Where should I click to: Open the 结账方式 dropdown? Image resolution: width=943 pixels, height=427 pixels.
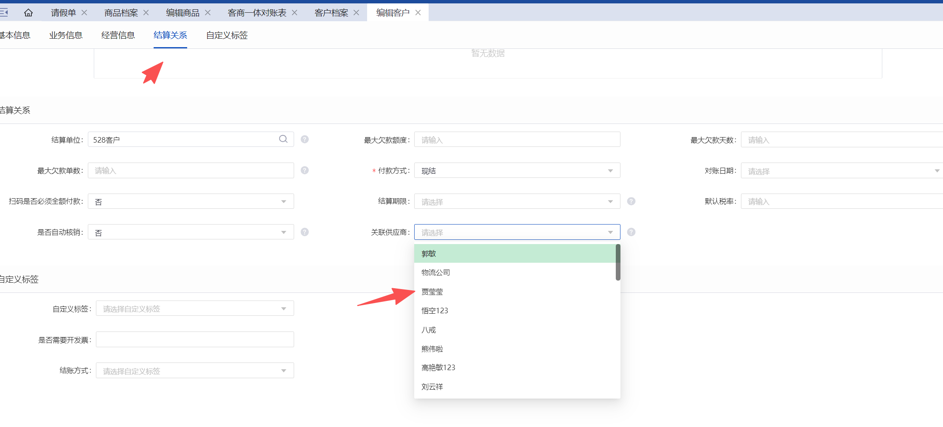coord(195,371)
